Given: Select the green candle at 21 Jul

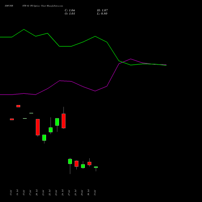Looking at the screenshot, I should pyautogui.click(x=44, y=138).
